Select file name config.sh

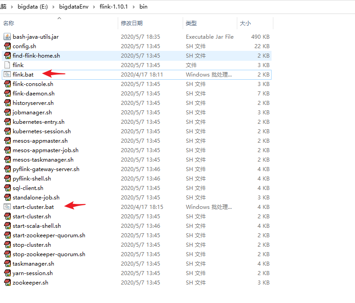tap(24, 46)
